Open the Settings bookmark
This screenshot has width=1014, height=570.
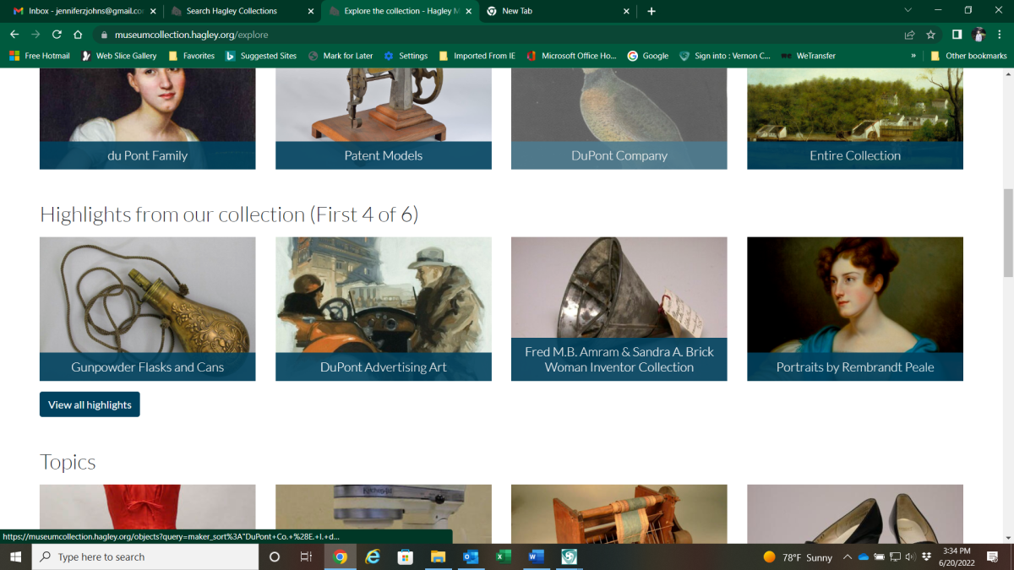(x=406, y=56)
